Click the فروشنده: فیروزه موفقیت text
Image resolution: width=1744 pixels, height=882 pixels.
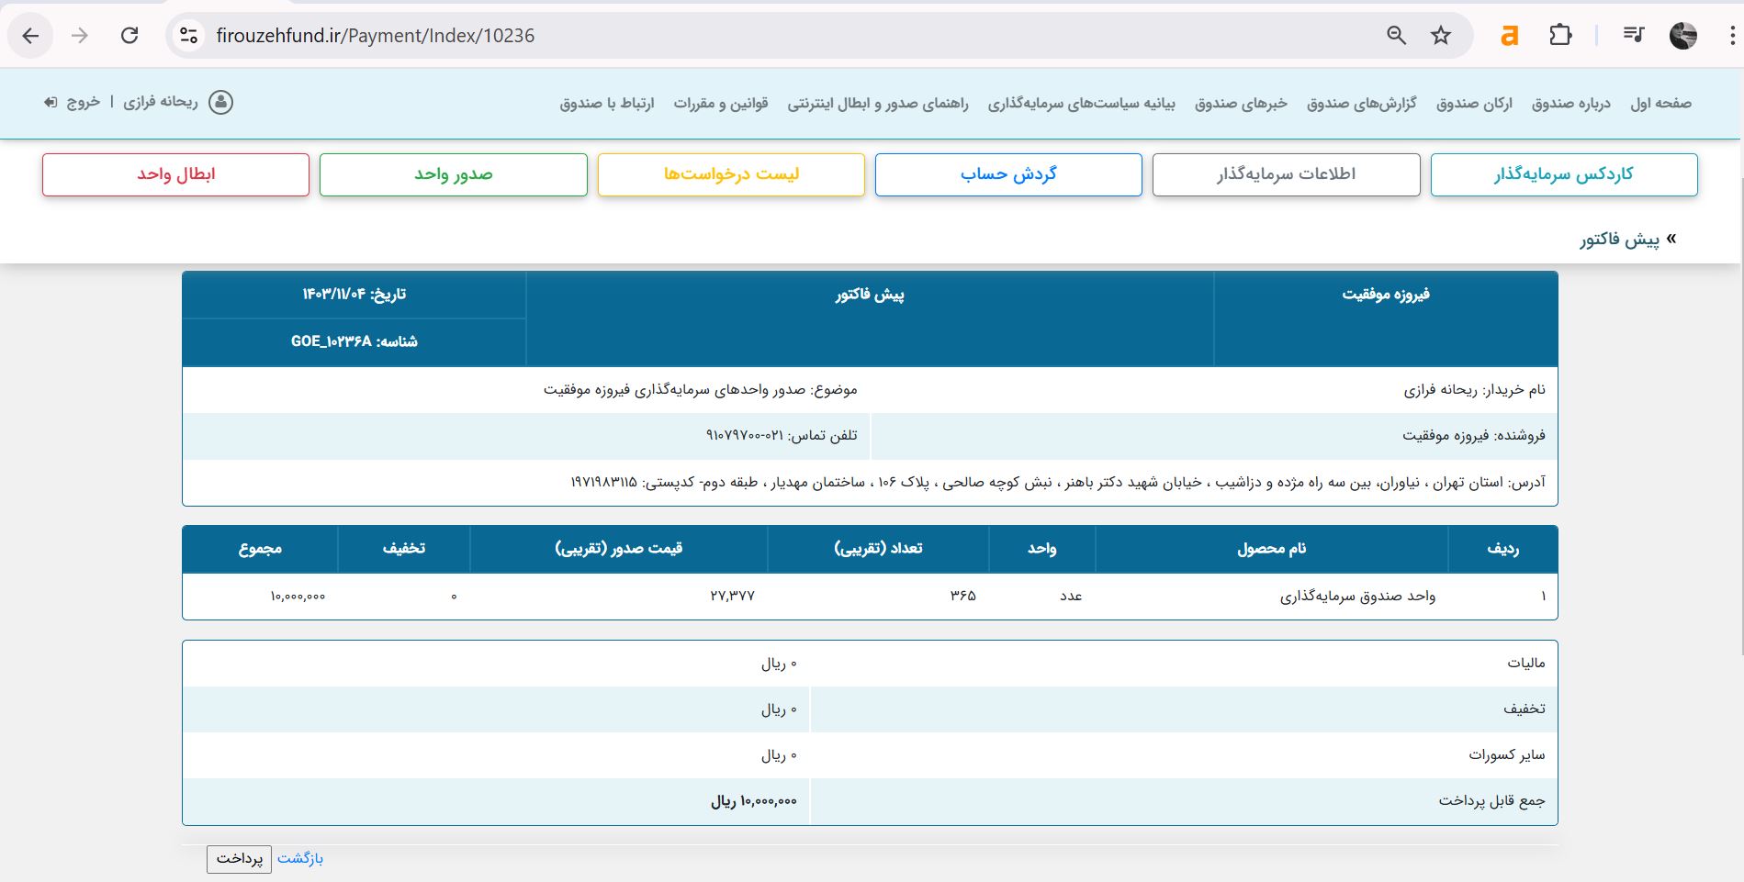click(x=1473, y=436)
